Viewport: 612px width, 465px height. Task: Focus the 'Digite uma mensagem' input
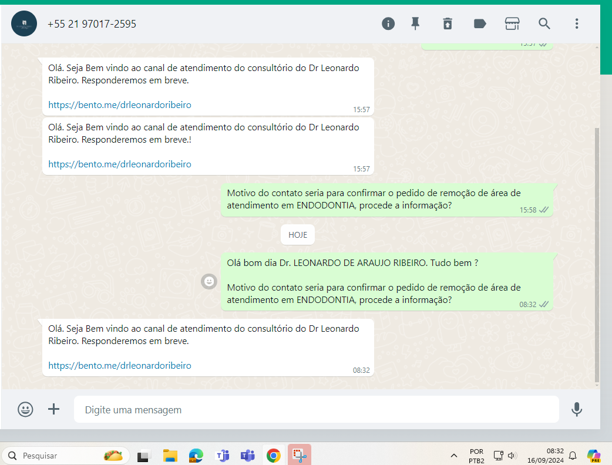[316, 410]
